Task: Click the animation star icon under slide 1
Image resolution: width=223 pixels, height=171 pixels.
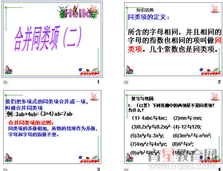Action: (5, 82)
